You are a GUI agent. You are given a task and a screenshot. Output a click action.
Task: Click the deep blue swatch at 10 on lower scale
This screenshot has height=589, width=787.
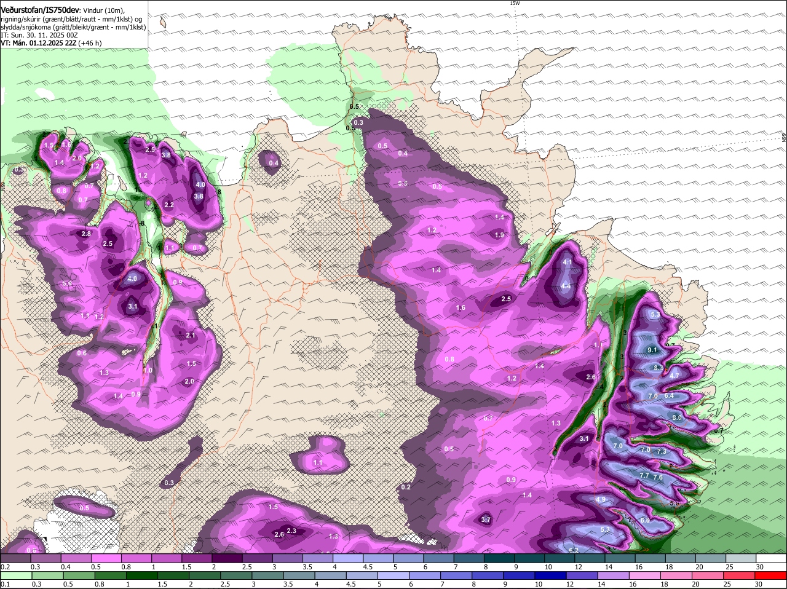(x=549, y=576)
